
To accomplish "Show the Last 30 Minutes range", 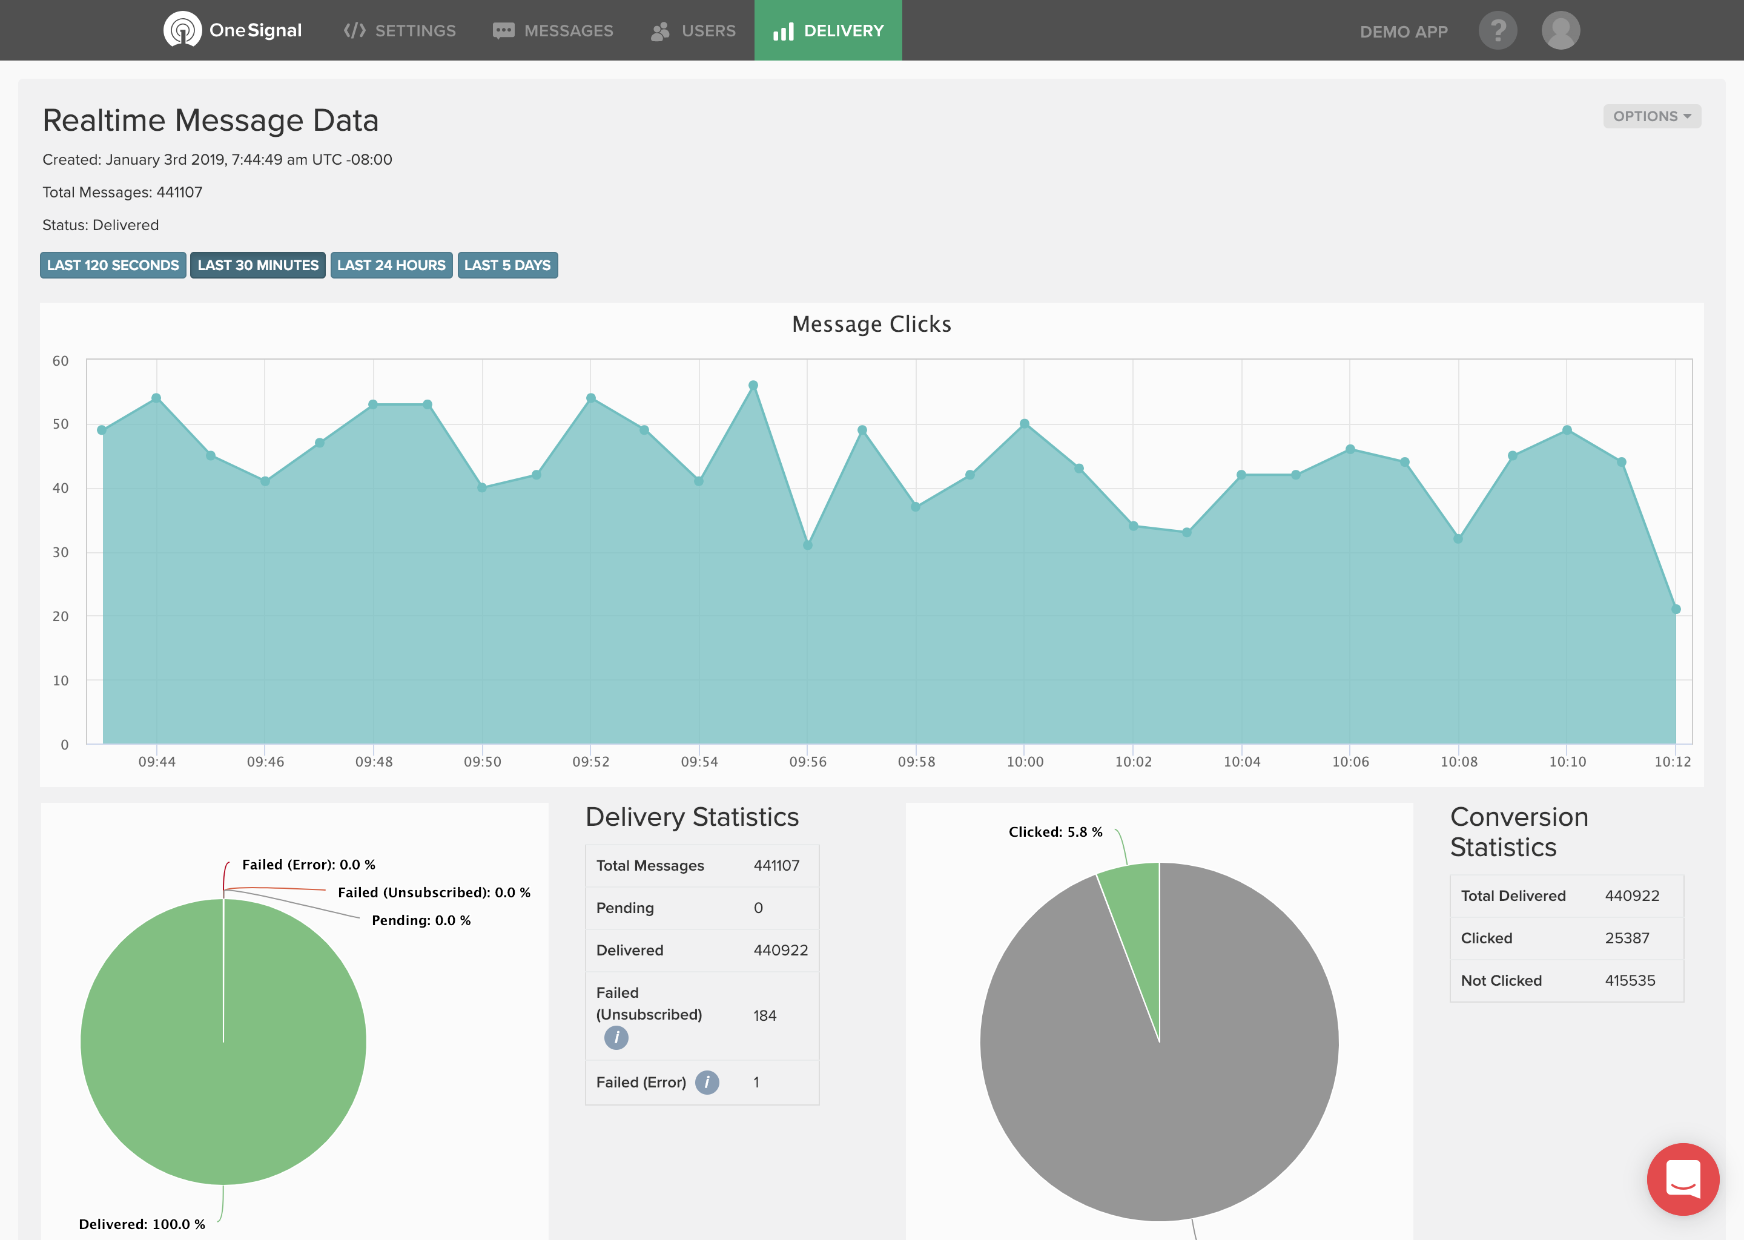I will click(x=258, y=265).
